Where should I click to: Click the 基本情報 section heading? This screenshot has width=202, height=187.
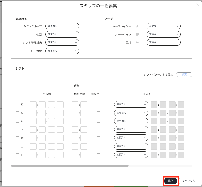tap(22, 19)
